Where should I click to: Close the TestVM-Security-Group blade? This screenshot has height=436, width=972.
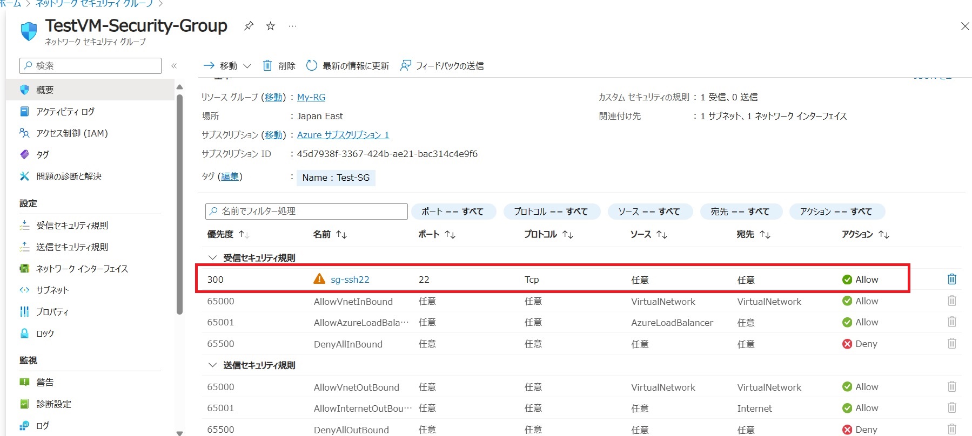click(x=964, y=26)
